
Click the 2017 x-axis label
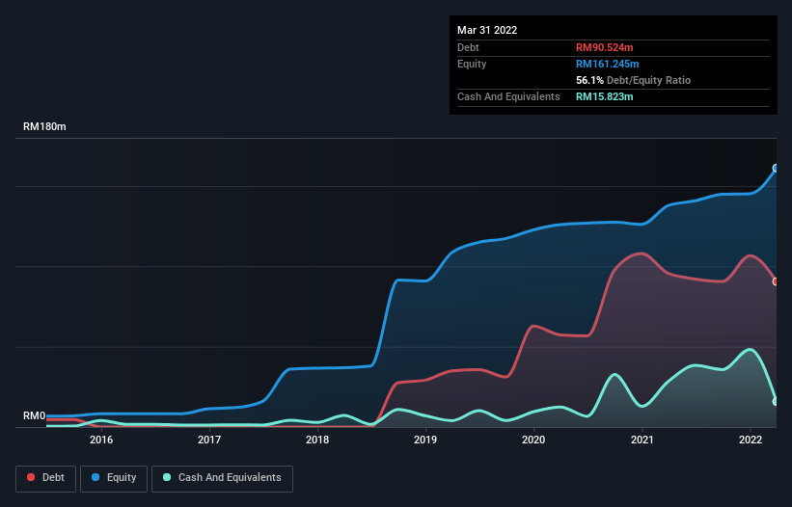click(x=209, y=440)
